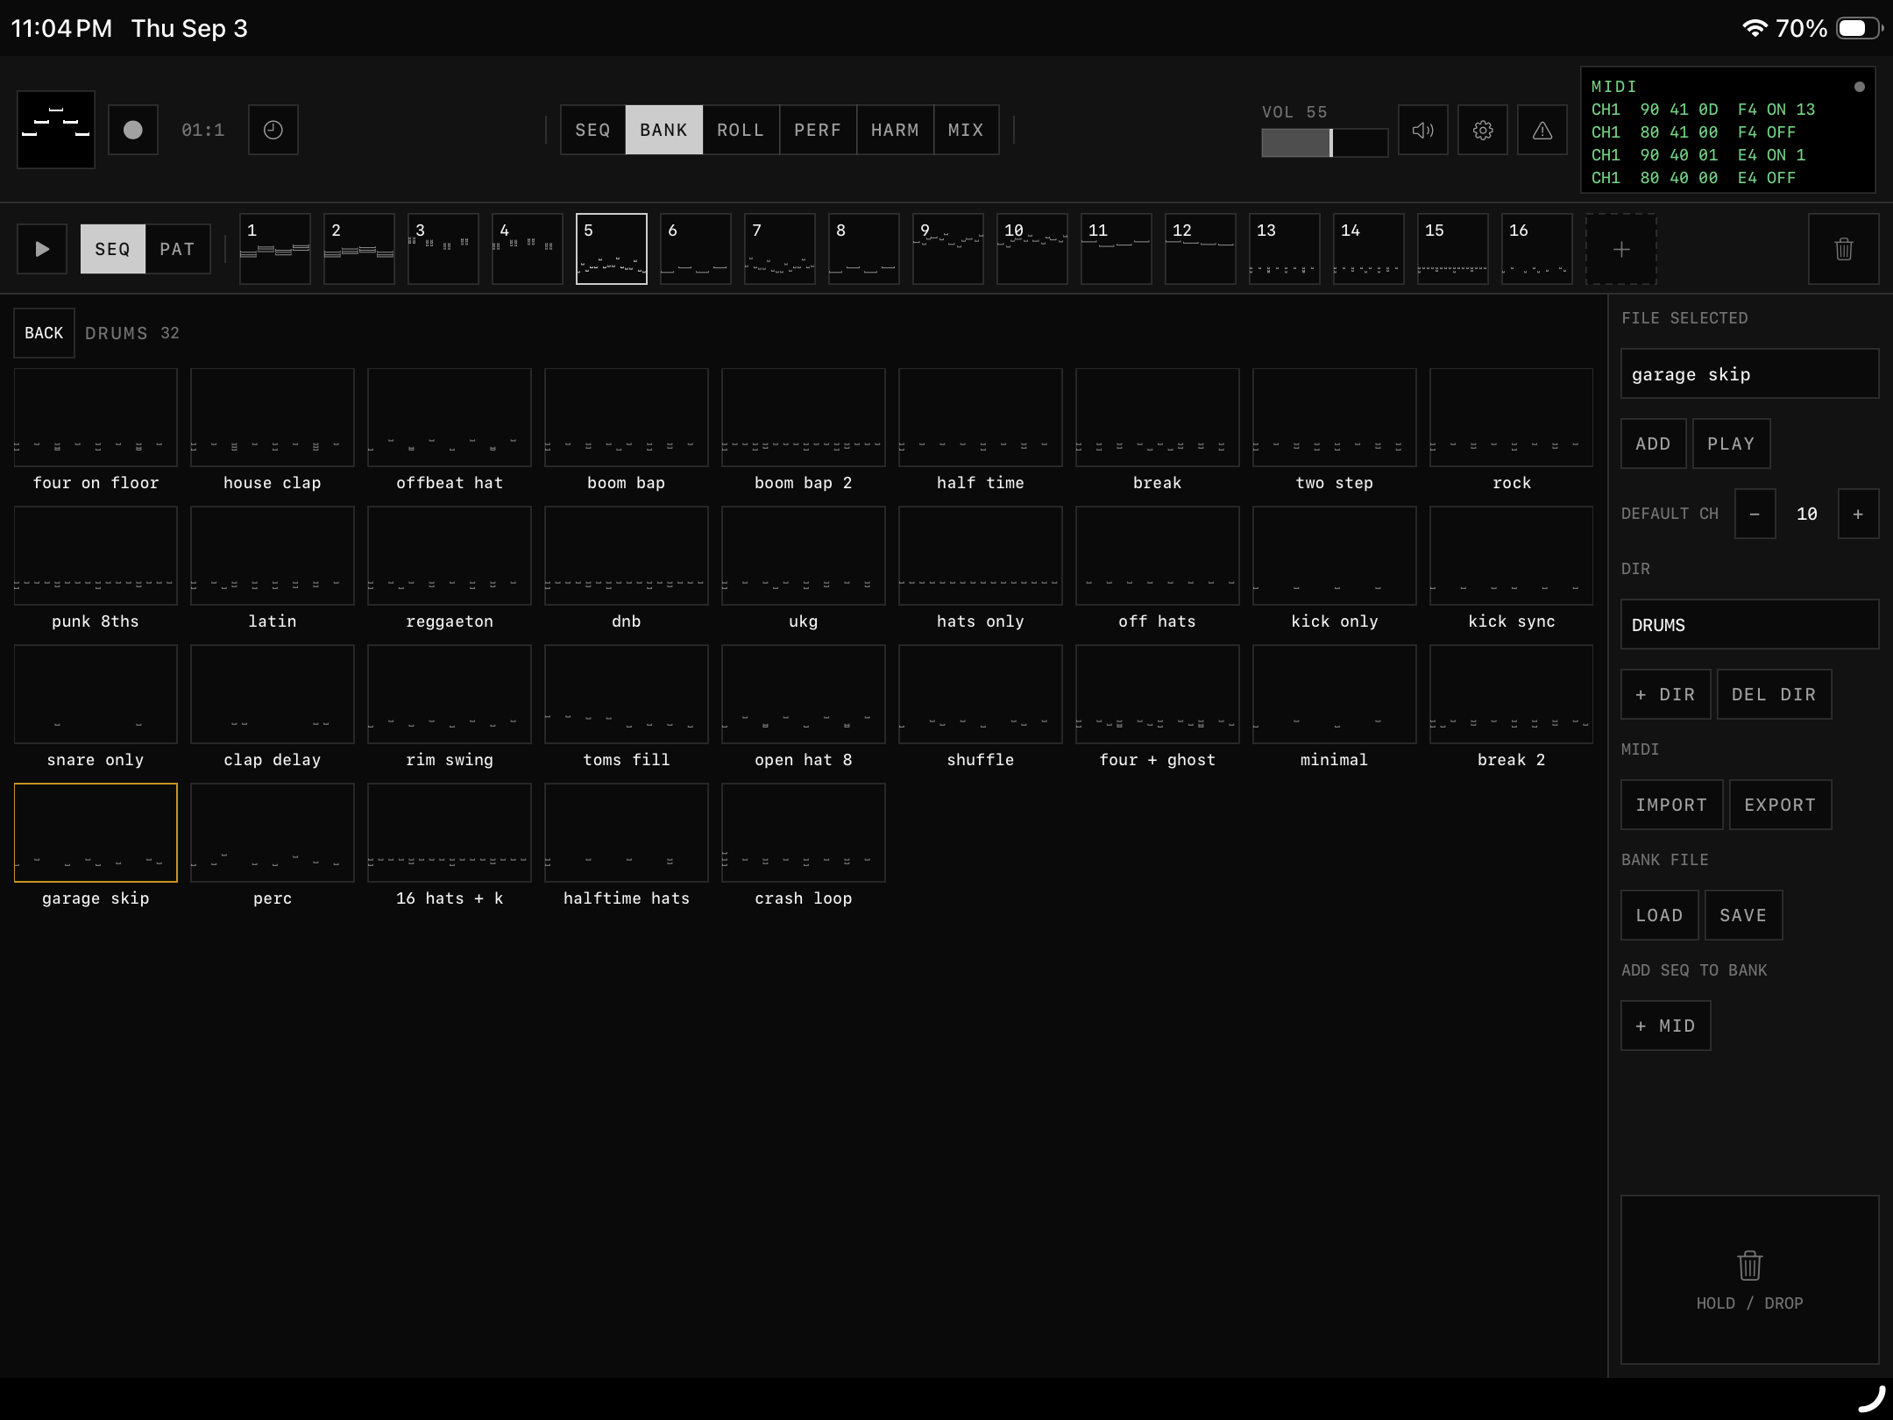1893x1420 pixels.
Task: Click LOAD bank file
Action: pyautogui.click(x=1660, y=915)
